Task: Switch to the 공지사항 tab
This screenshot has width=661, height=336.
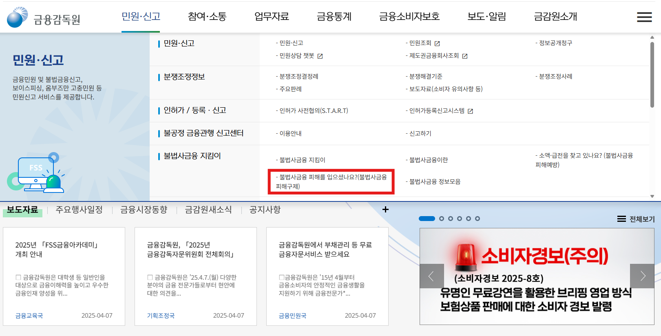Action: (265, 210)
